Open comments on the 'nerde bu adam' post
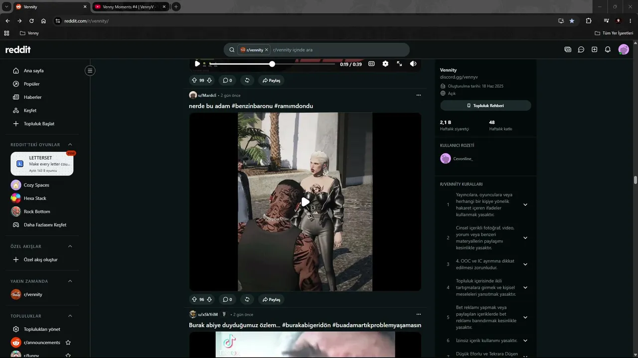 point(227,299)
